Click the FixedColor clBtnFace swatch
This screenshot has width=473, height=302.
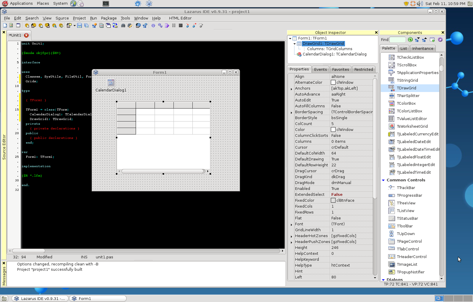click(x=333, y=201)
